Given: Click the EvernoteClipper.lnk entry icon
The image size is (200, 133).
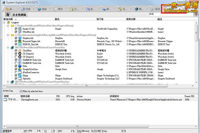Looking at the screenshot, I should point(20,41).
